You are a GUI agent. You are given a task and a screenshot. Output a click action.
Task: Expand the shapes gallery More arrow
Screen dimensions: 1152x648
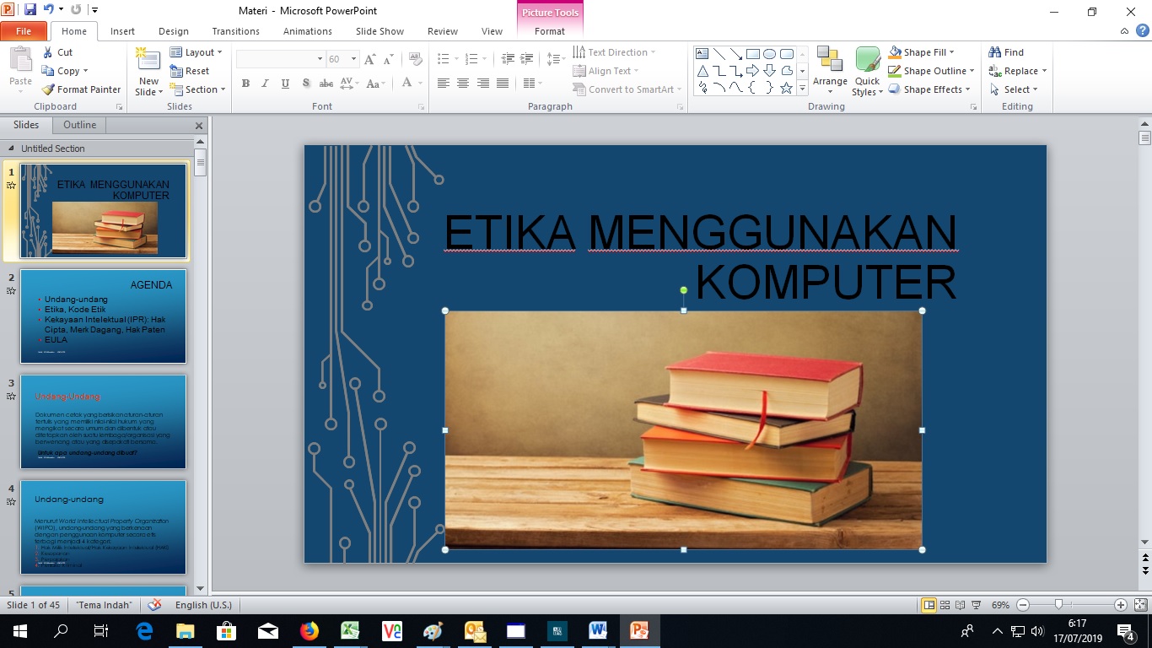[x=802, y=89]
